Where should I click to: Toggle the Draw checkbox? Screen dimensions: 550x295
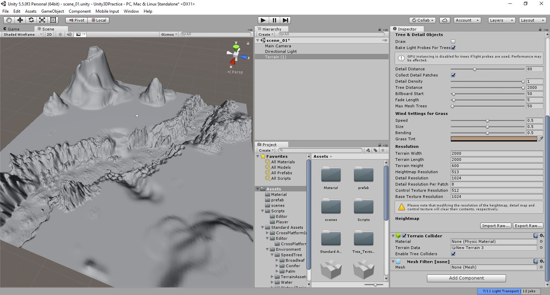[x=453, y=42]
